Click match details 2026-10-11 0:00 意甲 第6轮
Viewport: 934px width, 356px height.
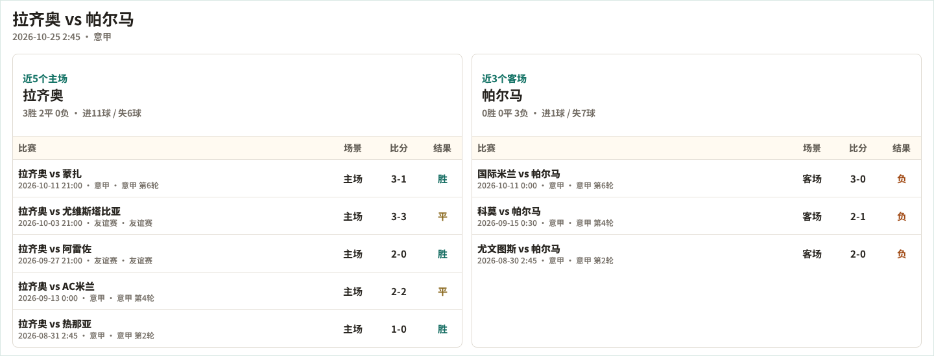click(545, 186)
